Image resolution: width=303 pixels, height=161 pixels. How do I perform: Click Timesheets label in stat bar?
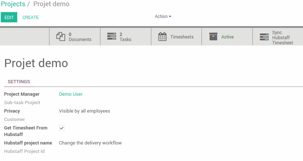pos(182,37)
